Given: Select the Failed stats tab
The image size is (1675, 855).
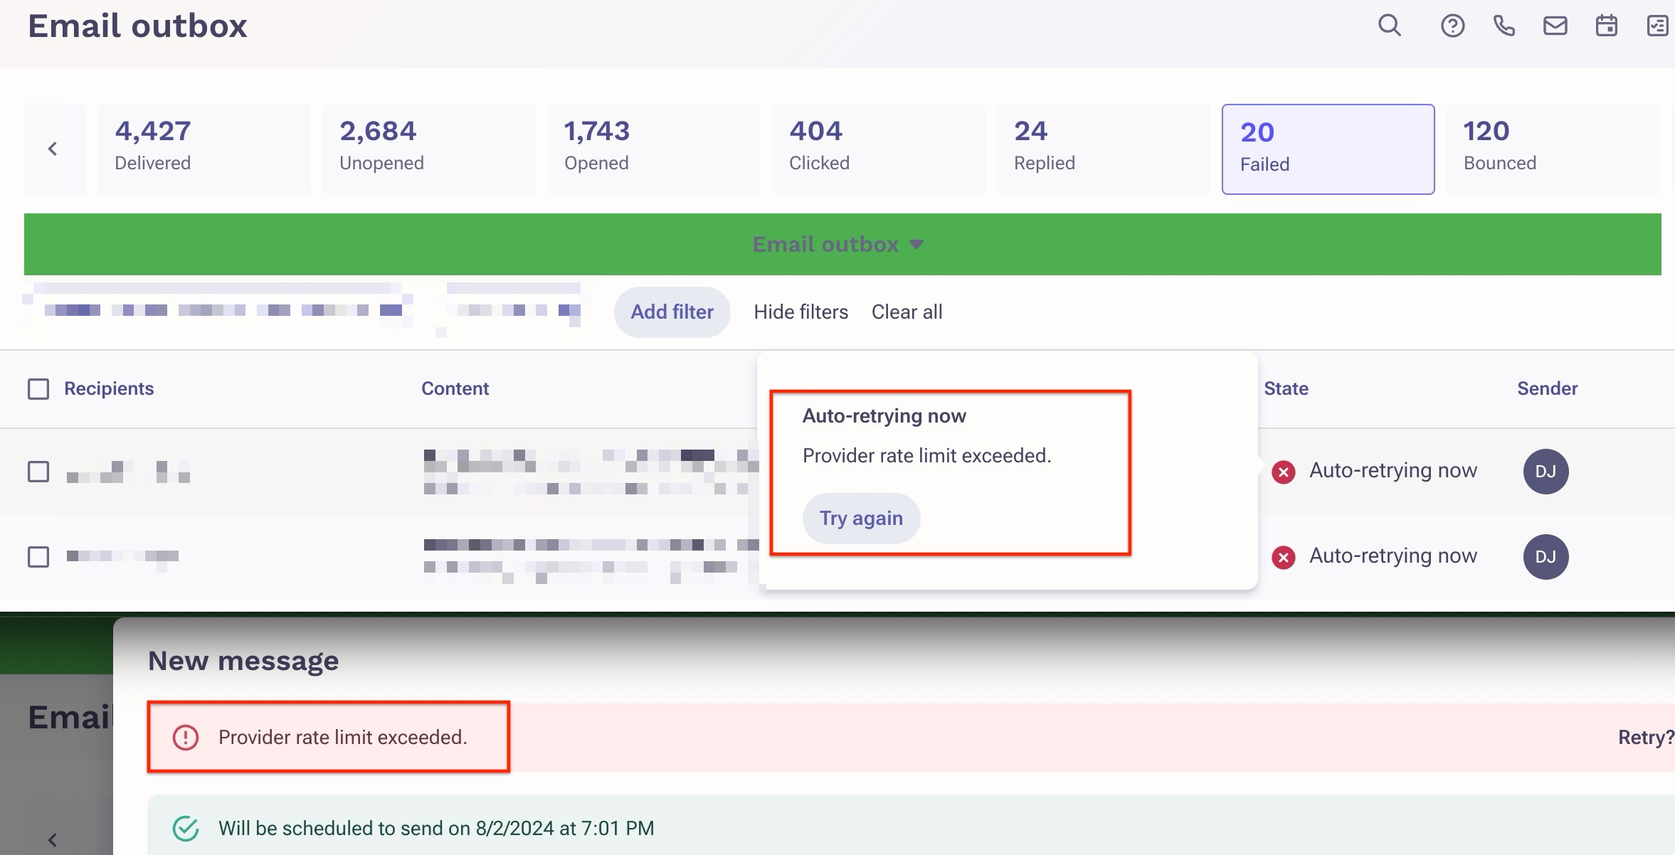Looking at the screenshot, I should pyautogui.click(x=1327, y=149).
